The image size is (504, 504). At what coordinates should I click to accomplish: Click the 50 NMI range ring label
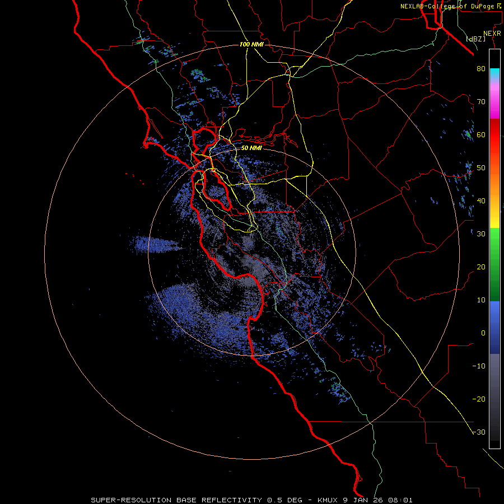click(251, 148)
